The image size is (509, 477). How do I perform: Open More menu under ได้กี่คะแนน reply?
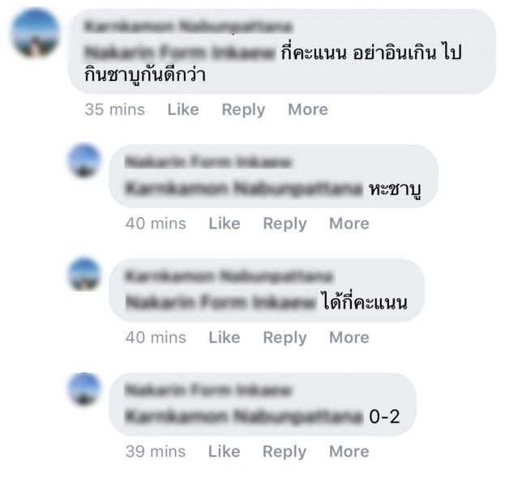coord(349,337)
